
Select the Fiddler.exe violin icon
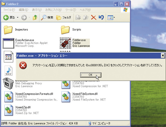(x=65, y=43)
